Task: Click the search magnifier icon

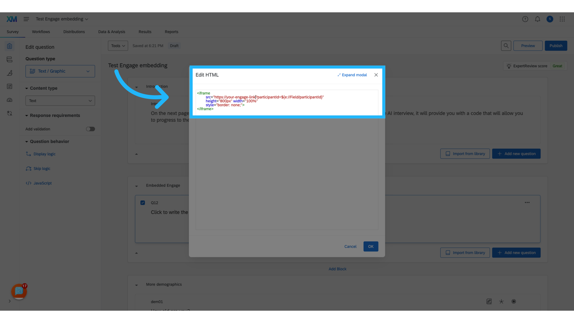Action: (506, 46)
